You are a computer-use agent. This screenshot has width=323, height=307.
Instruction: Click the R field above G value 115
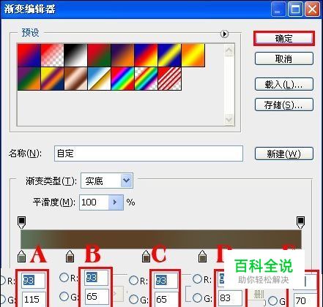pyautogui.click(x=34, y=281)
